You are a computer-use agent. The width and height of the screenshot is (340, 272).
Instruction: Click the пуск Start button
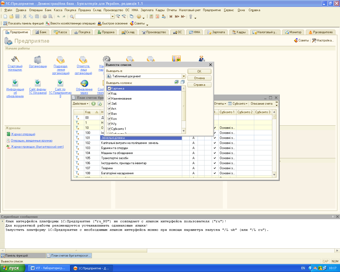coord(12,268)
